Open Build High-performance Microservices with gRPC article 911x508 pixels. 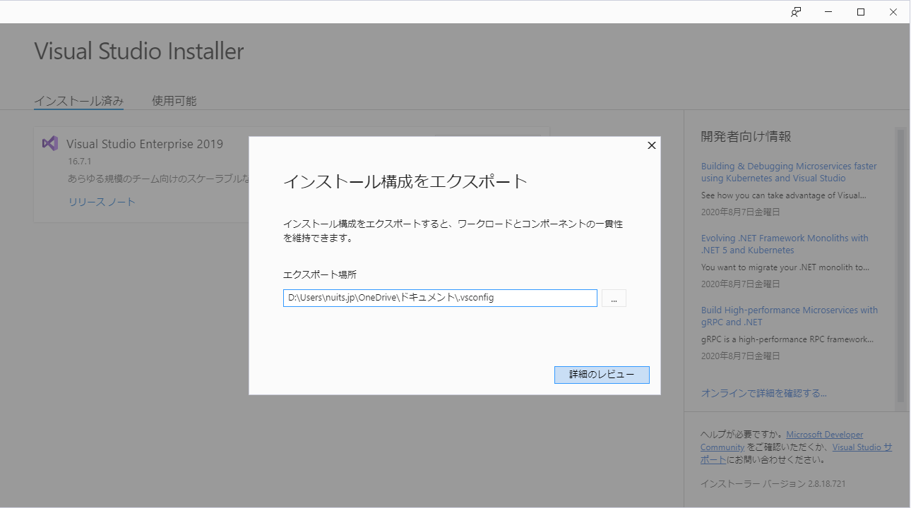[790, 316]
